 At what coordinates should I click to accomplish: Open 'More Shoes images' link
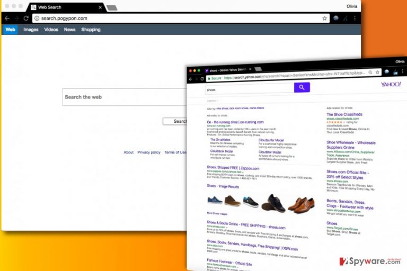point(217,213)
